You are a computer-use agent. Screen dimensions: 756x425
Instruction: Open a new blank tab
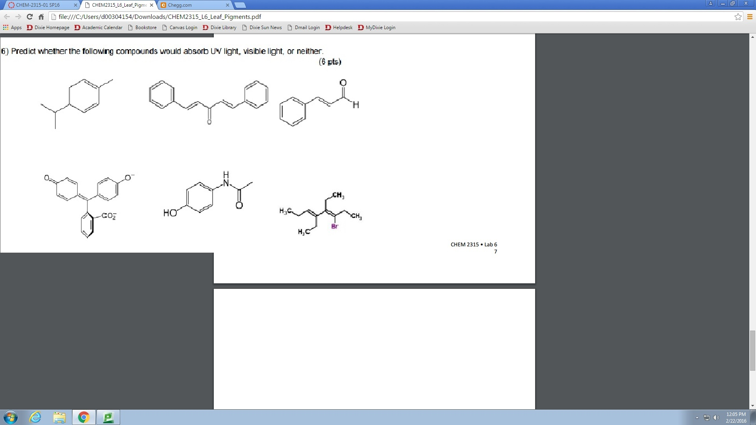(x=239, y=5)
